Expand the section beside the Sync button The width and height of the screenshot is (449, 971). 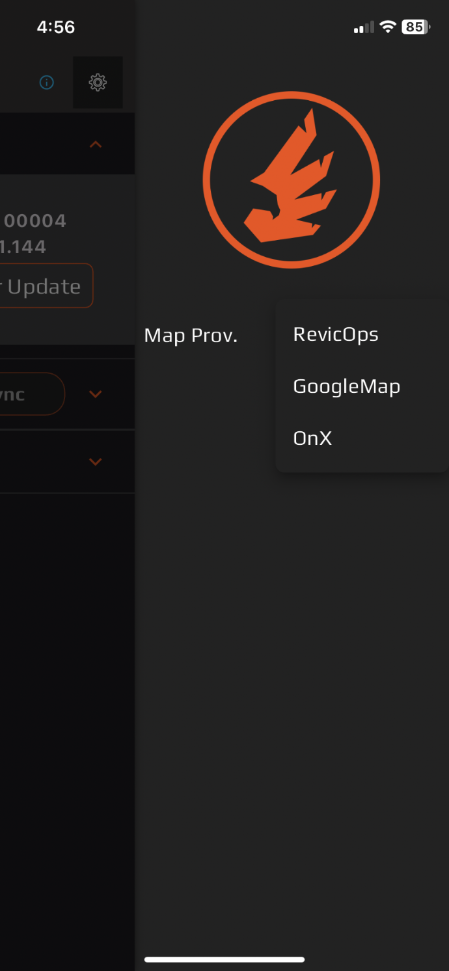point(96,394)
